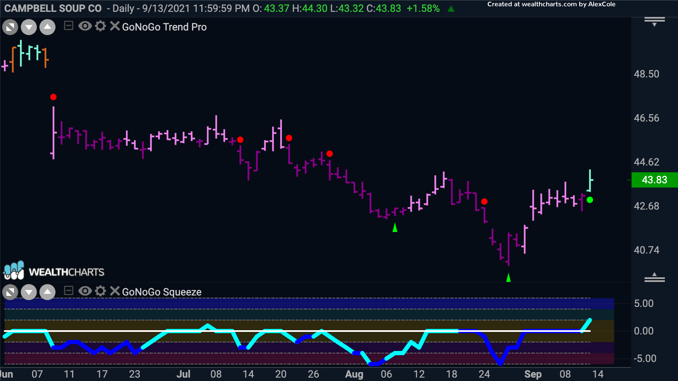Click the 40.74 price-axis label
Screen dimensions: 678x381
point(647,250)
